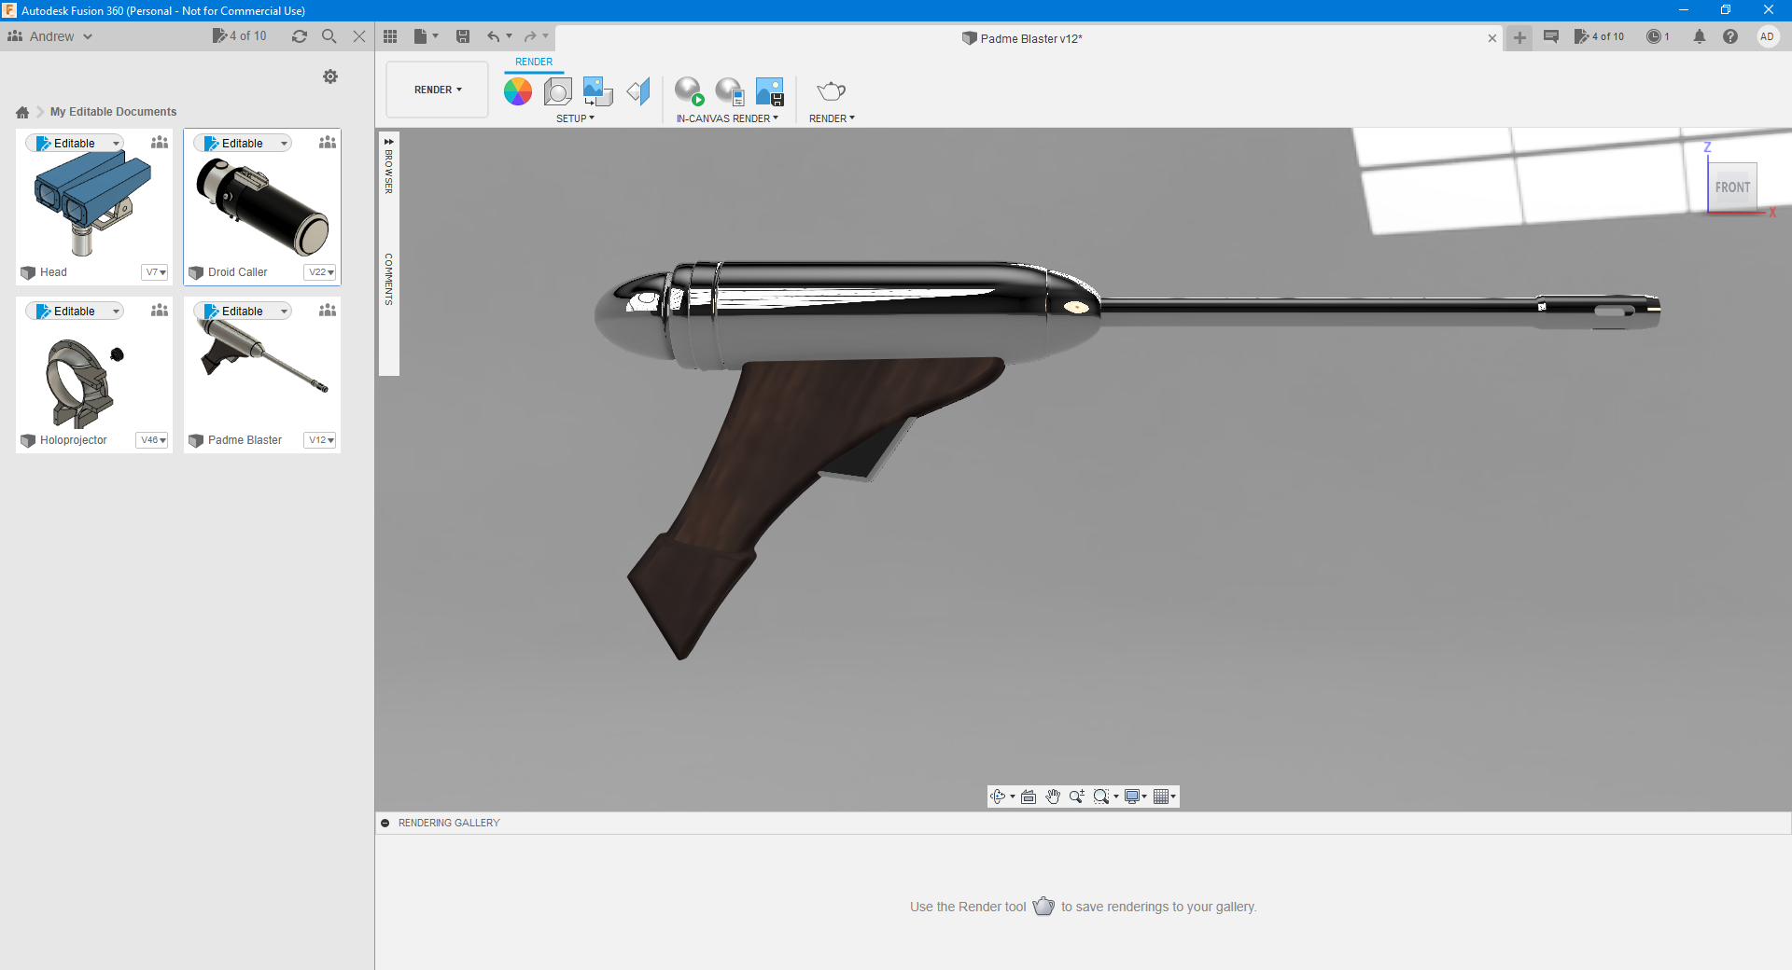This screenshot has width=1792, height=970.
Task: Add a new design tab
Action: tap(1519, 38)
